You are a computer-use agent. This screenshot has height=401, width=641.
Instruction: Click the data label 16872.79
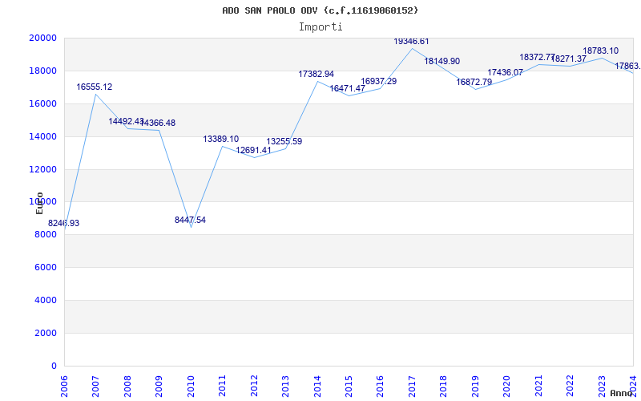[x=474, y=82]
